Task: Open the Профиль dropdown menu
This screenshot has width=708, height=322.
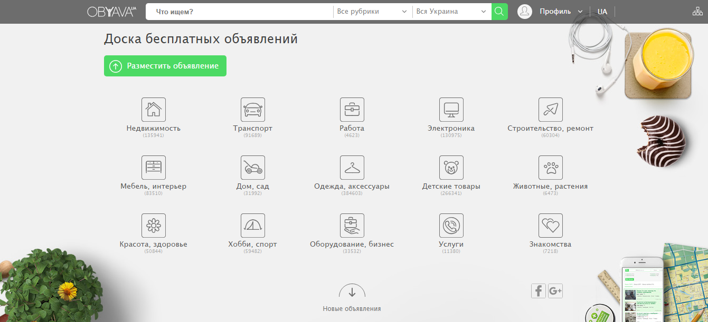Action: pos(560,12)
